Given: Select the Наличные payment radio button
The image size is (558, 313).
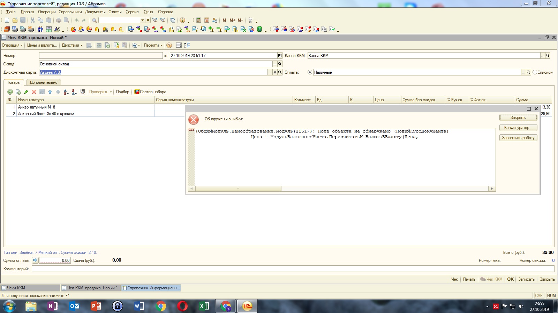Looking at the screenshot, I should pyautogui.click(x=310, y=72).
